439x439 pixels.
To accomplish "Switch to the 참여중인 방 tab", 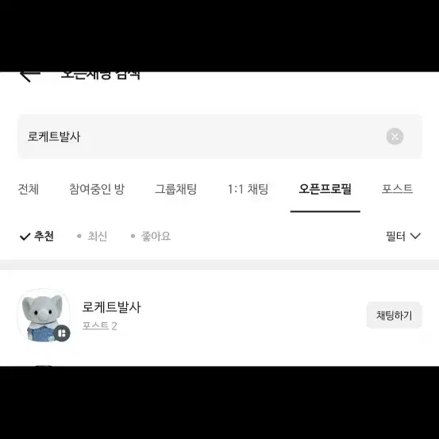I will click(97, 189).
